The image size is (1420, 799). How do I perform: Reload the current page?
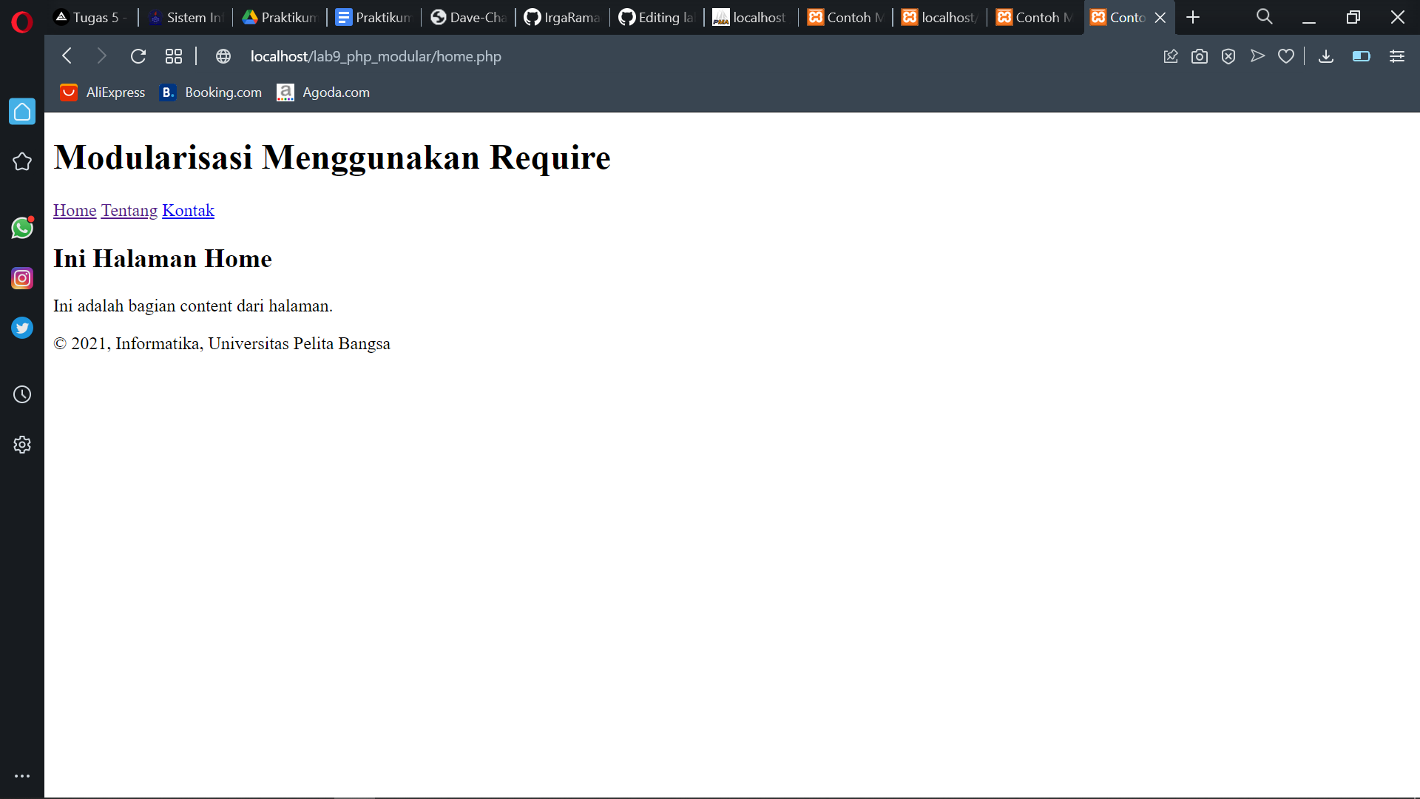click(x=138, y=55)
